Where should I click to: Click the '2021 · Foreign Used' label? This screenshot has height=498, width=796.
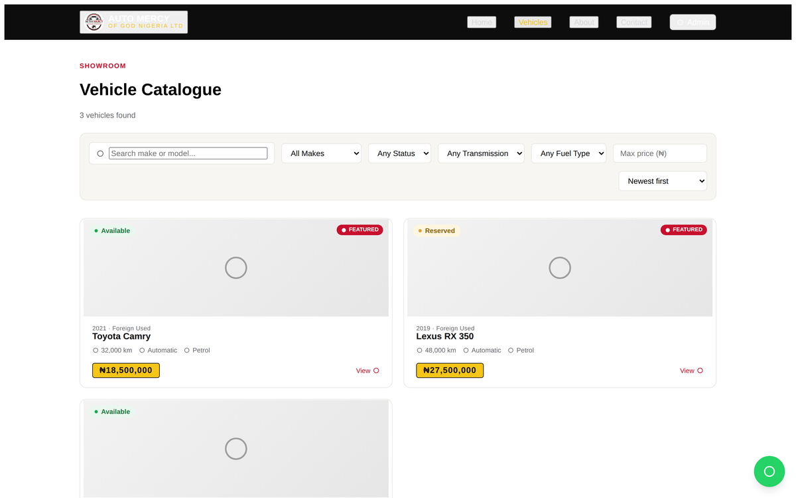pos(121,328)
